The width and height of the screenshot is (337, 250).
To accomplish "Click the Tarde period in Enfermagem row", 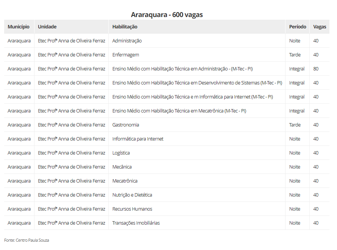I will [x=295, y=55].
